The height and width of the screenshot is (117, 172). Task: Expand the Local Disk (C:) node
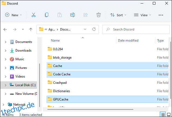pyautogui.click(x=5, y=85)
